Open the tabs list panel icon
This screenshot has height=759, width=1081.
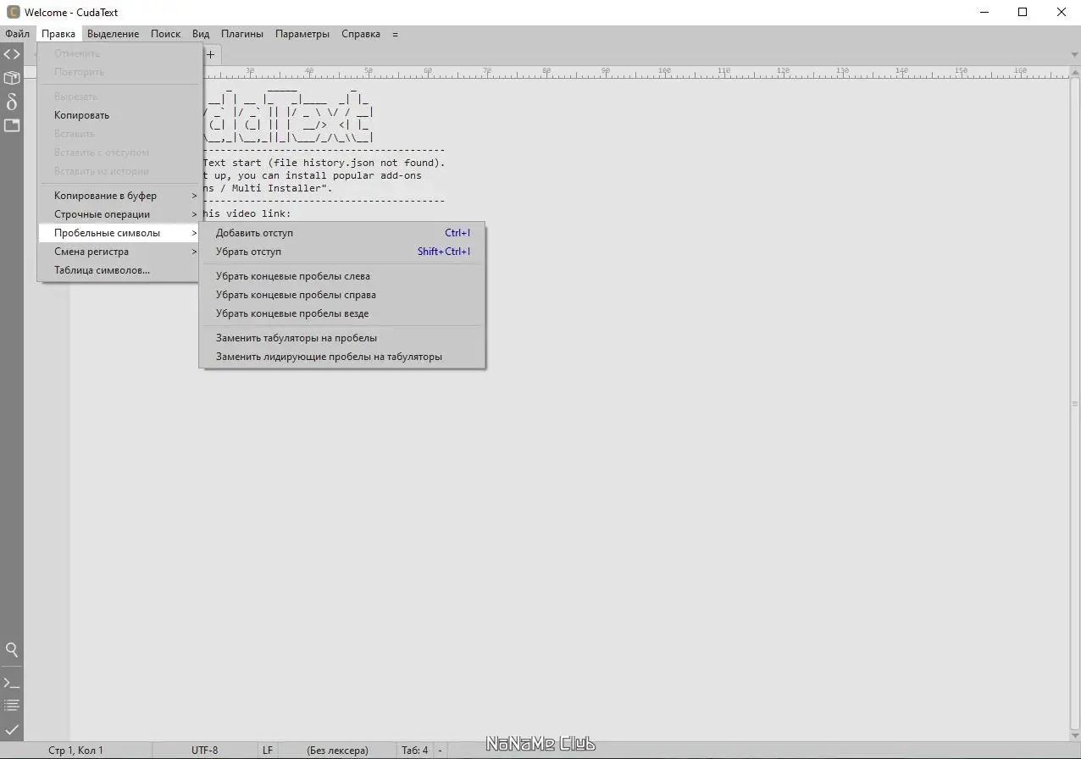11,125
